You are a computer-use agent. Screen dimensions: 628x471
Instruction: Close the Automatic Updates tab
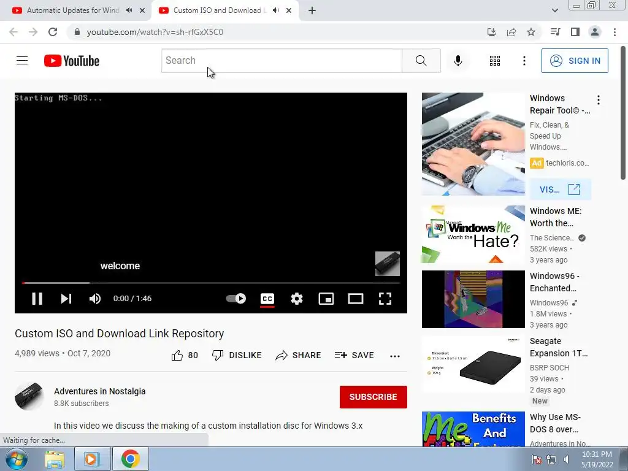(142, 10)
